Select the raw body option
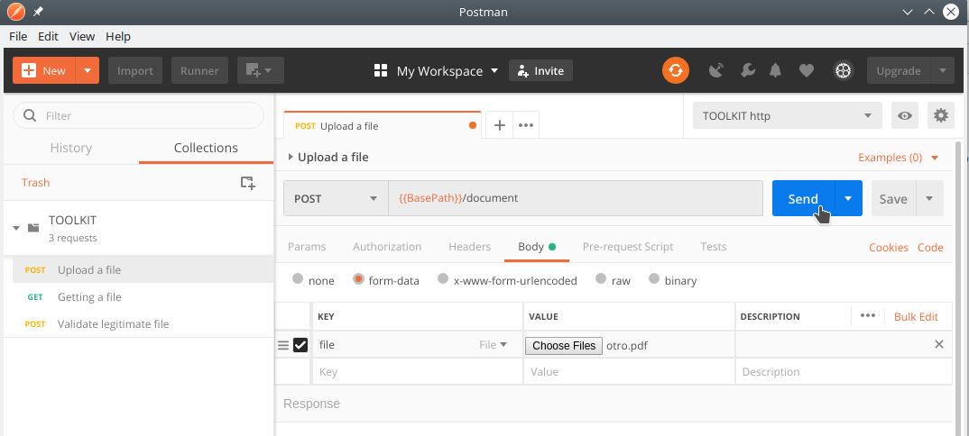This screenshot has width=969, height=436. point(601,278)
